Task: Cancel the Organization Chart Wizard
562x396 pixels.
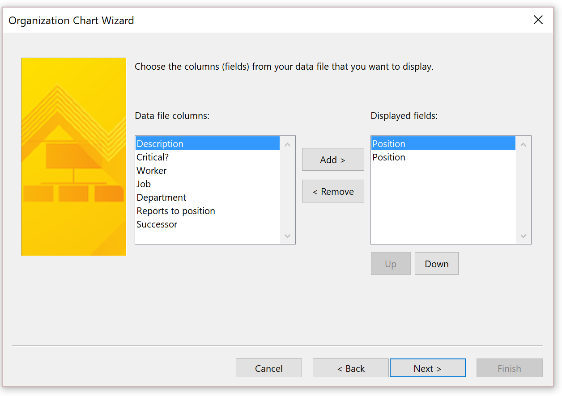Action: point(269,368)
